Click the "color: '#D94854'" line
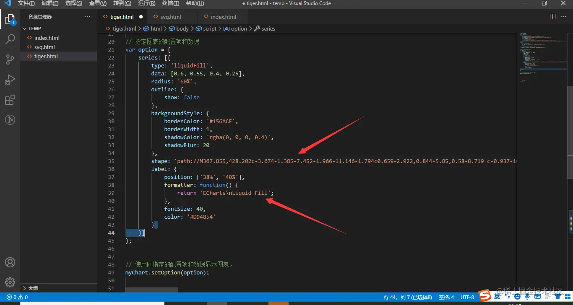Viewport: 573px width, 305px height. click(190, 217)
